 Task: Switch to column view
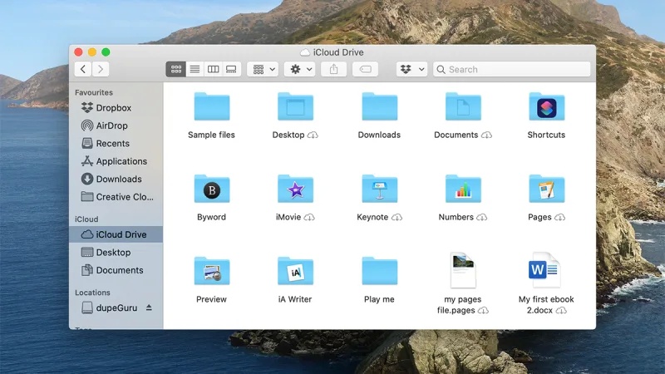pyautogui.click(x=213, y=69)
